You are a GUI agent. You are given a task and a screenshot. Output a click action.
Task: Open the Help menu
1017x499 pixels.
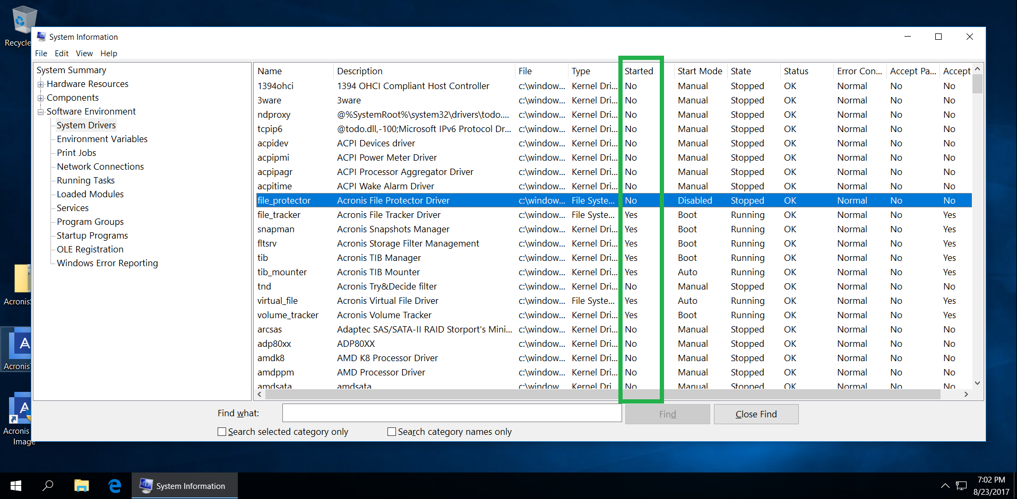point(109,54)
